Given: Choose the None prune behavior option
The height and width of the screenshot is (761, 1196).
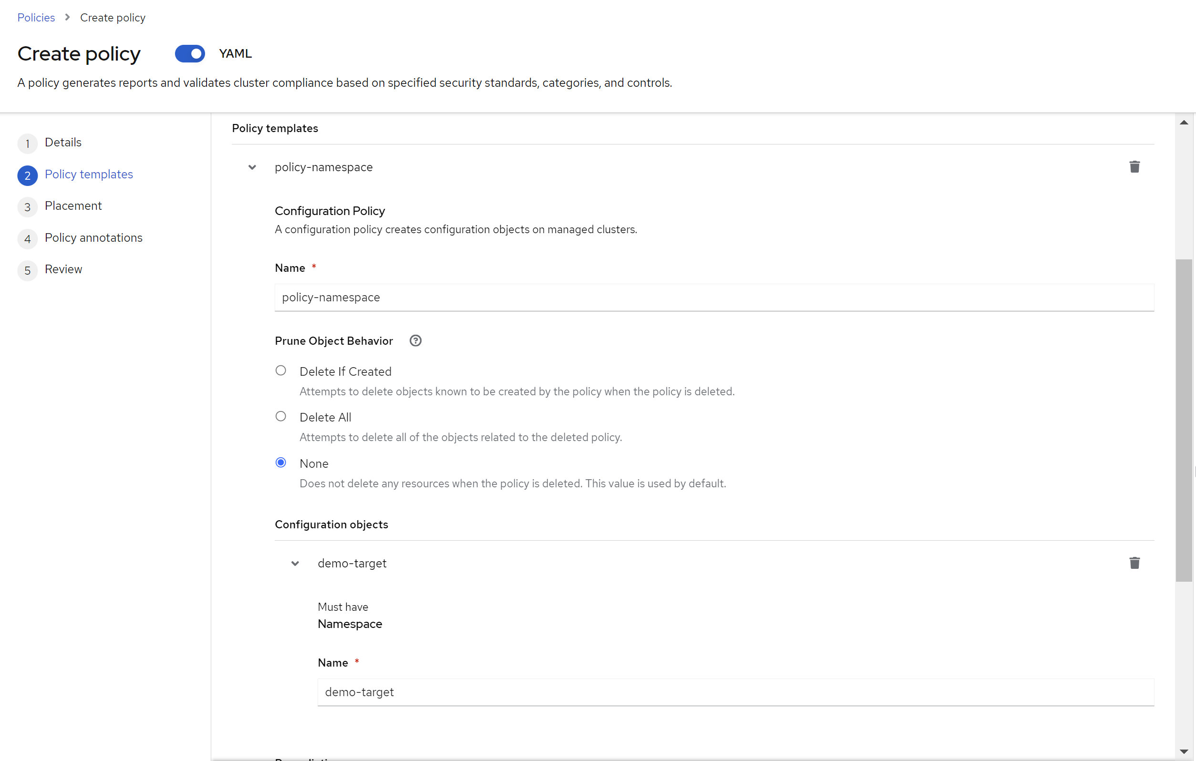Looking at the screenshot, I should (280, 463).
